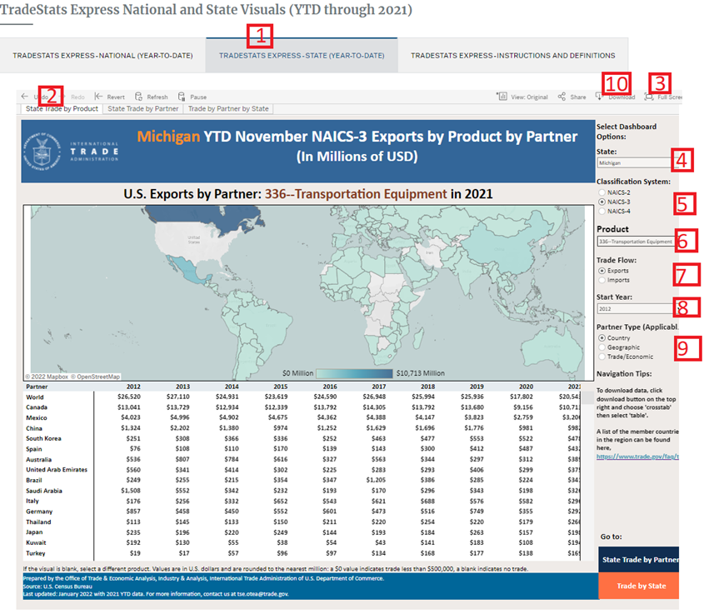The image size is (704, 614).
Task: Click the trade.gov FAQ hyperlink
Action: click(x=637, y=457)
